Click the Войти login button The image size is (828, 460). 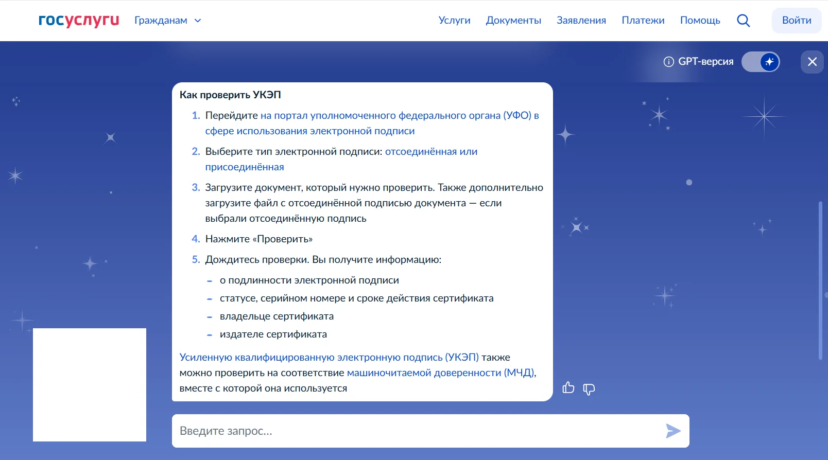pyautogui.click(x=796, y=21)
